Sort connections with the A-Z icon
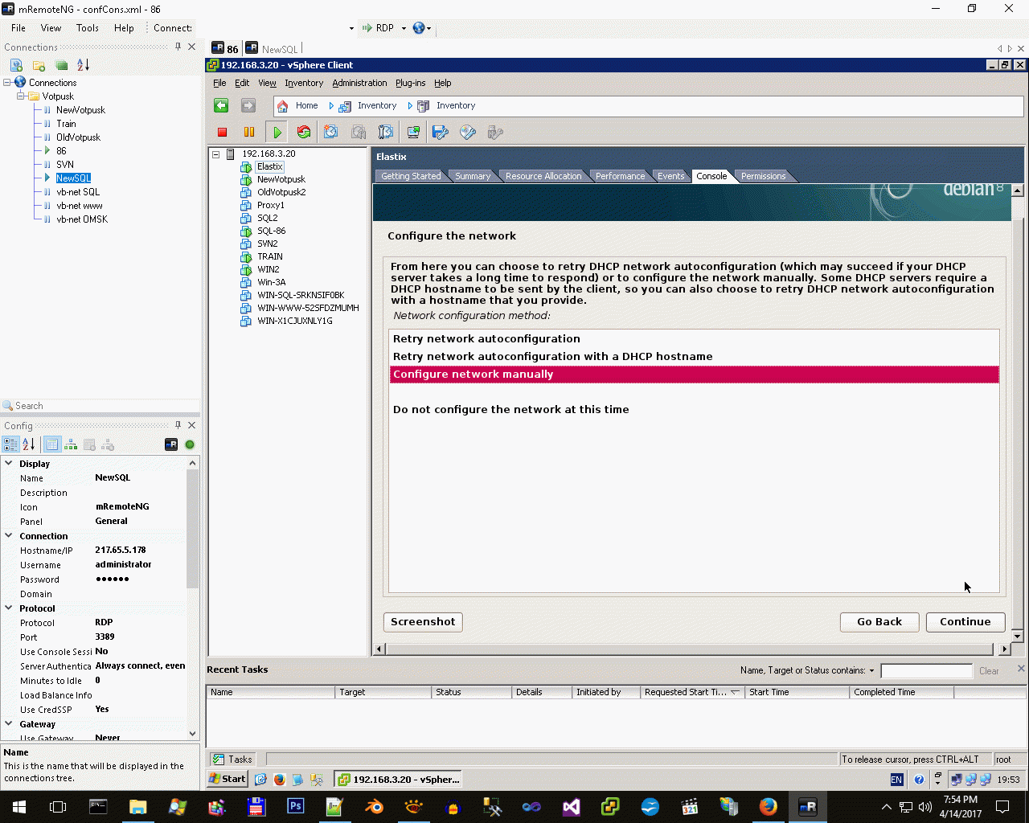 (83, 65)
